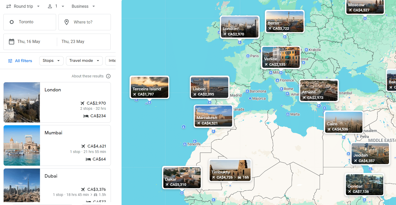Click the calendar icon in the date field
Viewport: 396px width, 205px height.
[x=11, y=42]
